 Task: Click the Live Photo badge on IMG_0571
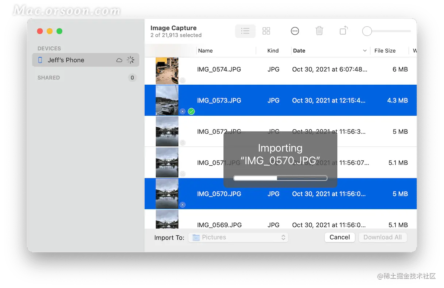click(x=183, y=174)
